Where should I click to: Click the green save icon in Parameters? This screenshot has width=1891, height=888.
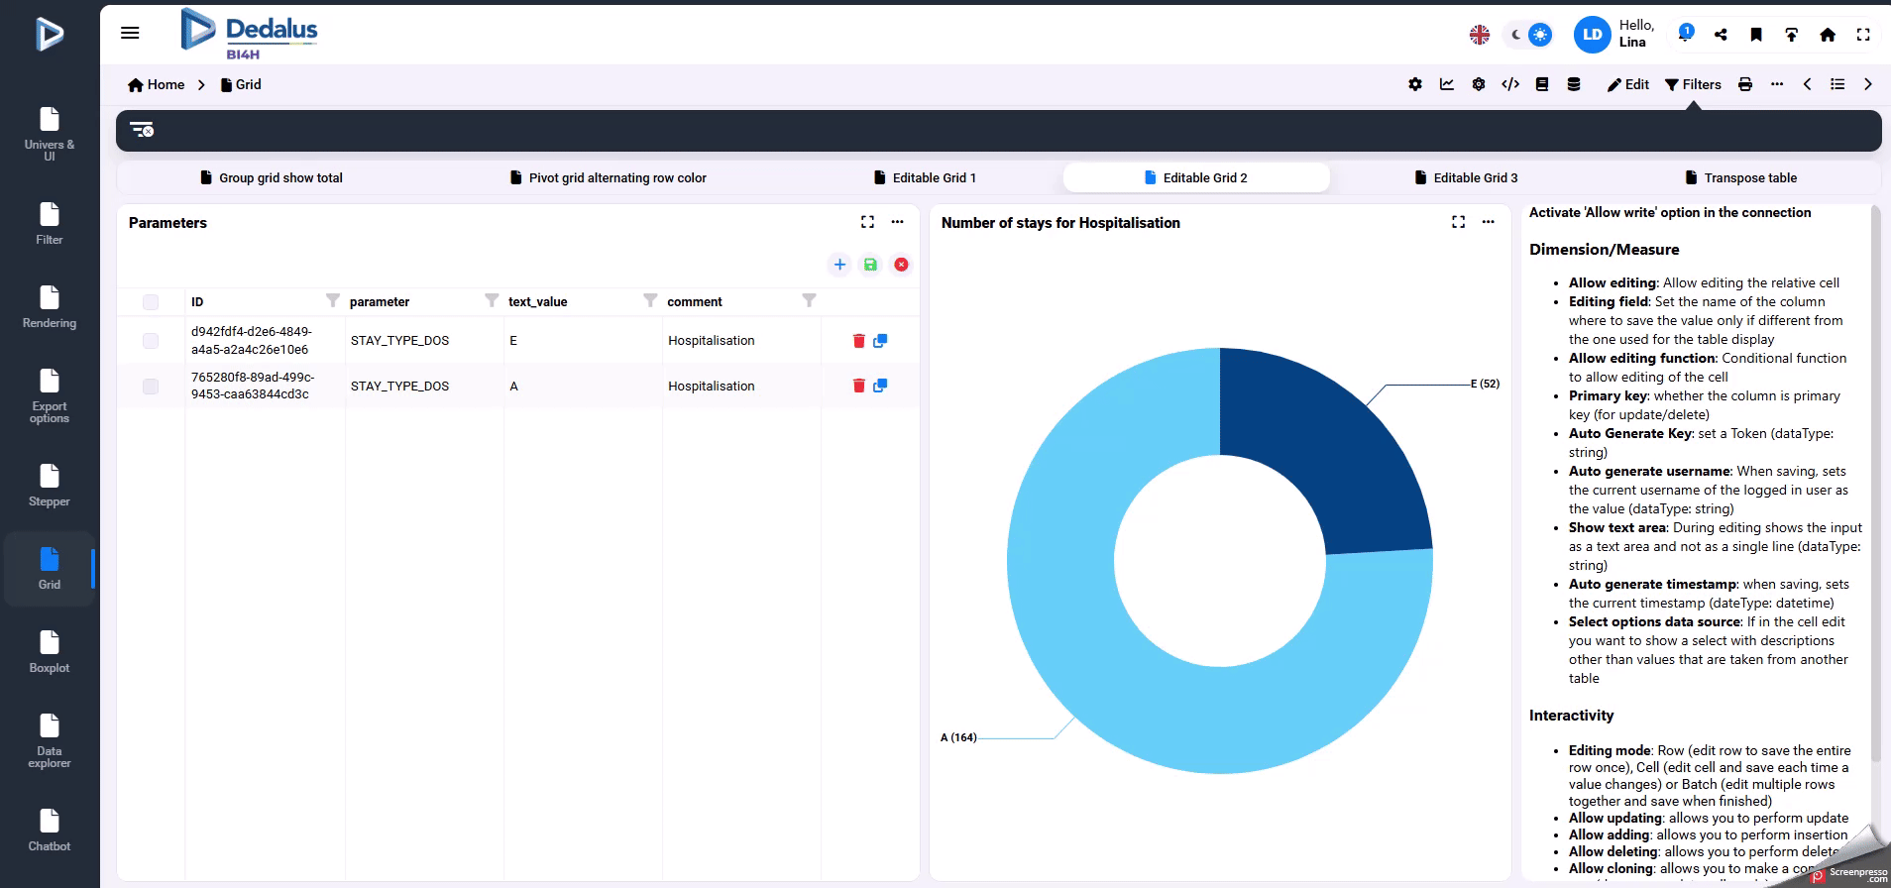pyautogui.click(x=870, y=265)
